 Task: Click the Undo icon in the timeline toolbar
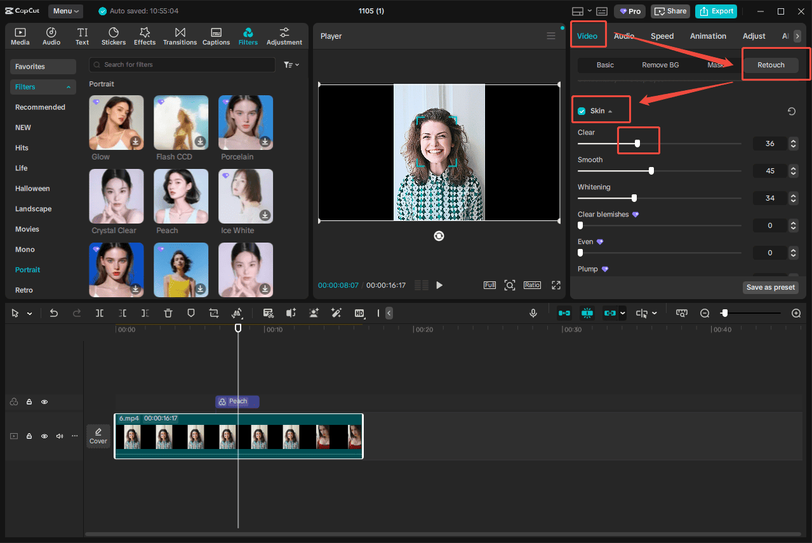53,312
